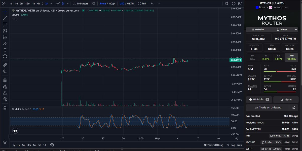Select the 1s timeframe
Screen dimensions: 302x151
click(11, 4)
